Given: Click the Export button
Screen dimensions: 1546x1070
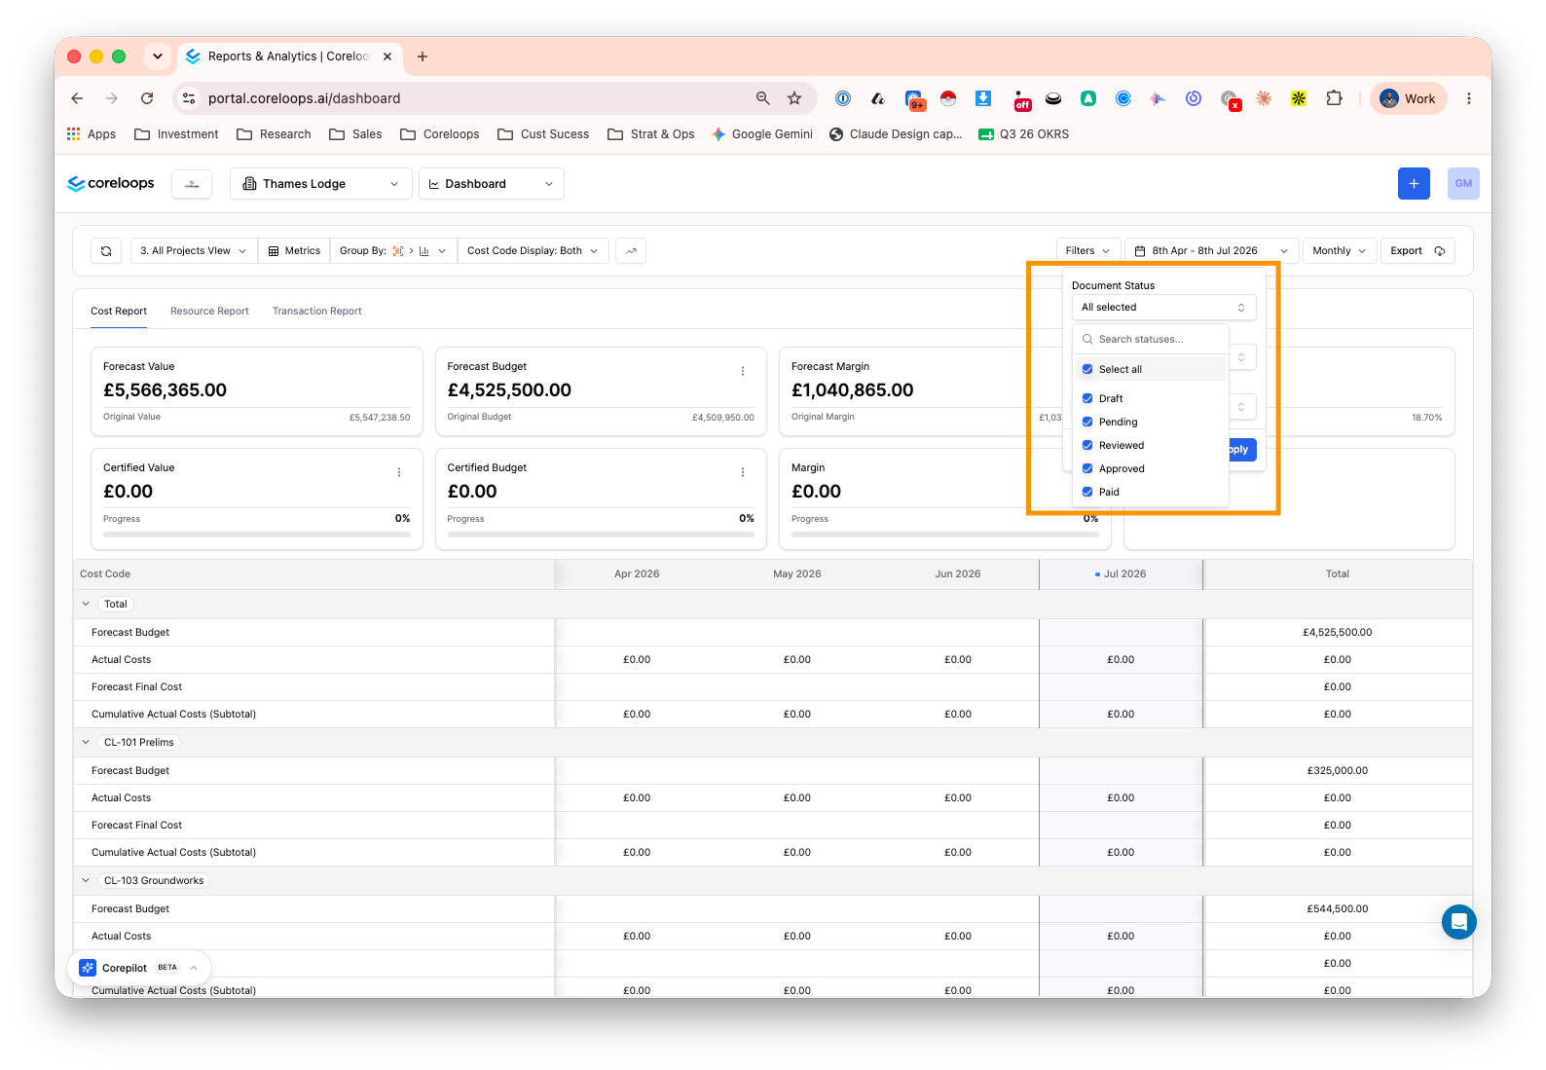Looking at the screenshot, I should point(1418,251).
